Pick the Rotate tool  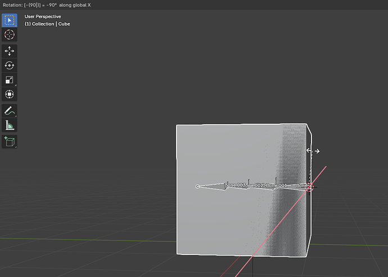pos(10,66)
